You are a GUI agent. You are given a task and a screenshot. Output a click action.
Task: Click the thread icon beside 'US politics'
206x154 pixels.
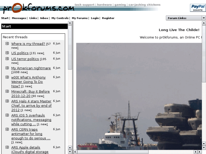[x=7, y=53]
